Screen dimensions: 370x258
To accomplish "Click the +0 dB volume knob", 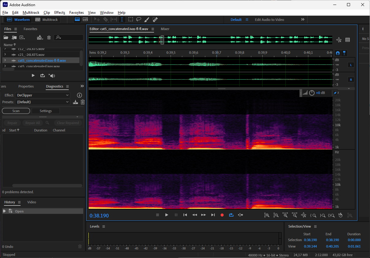I will pyautogui.click(x=312, y=93).
